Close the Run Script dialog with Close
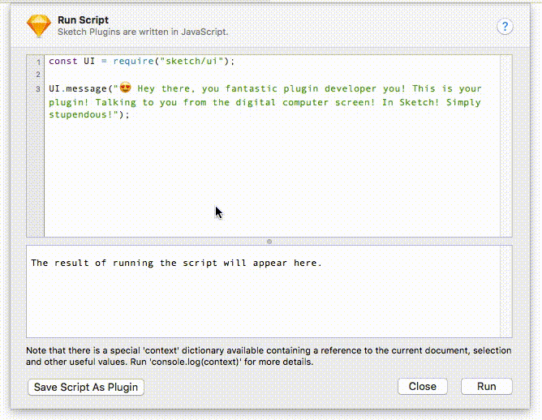This screenshot has width=542, height=420. [422, 387]
